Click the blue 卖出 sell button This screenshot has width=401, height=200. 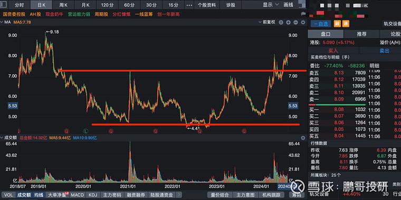point(384,51)
